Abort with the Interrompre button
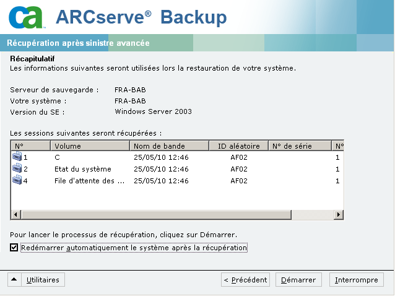This screenshot has width=395, height=296. [356, 280]
